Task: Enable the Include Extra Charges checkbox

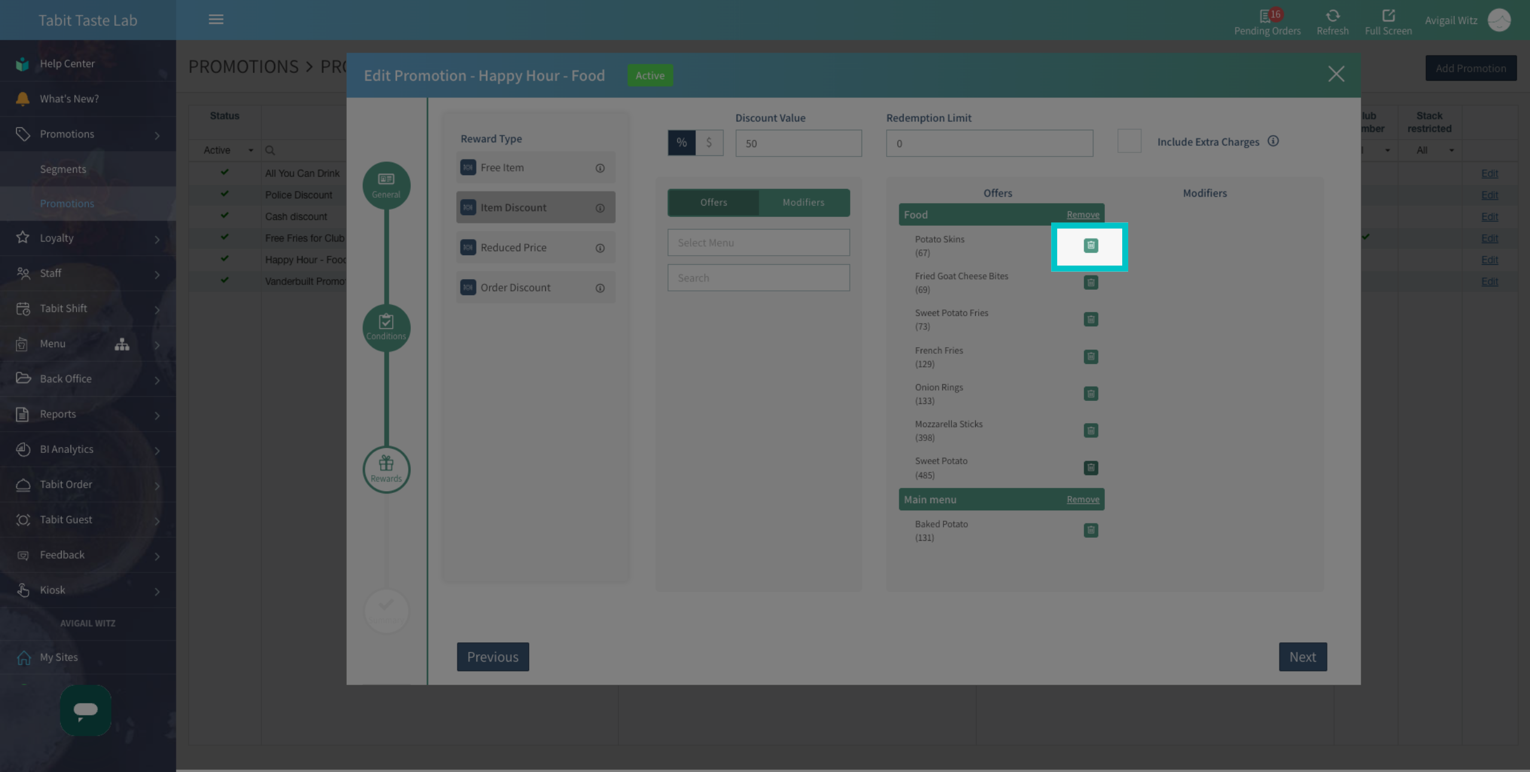Action: [1129, 141]
